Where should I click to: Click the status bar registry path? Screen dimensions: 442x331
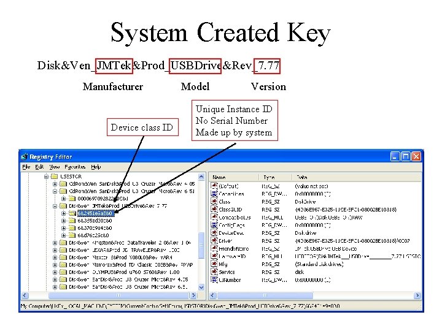click(x=180, y=306)
